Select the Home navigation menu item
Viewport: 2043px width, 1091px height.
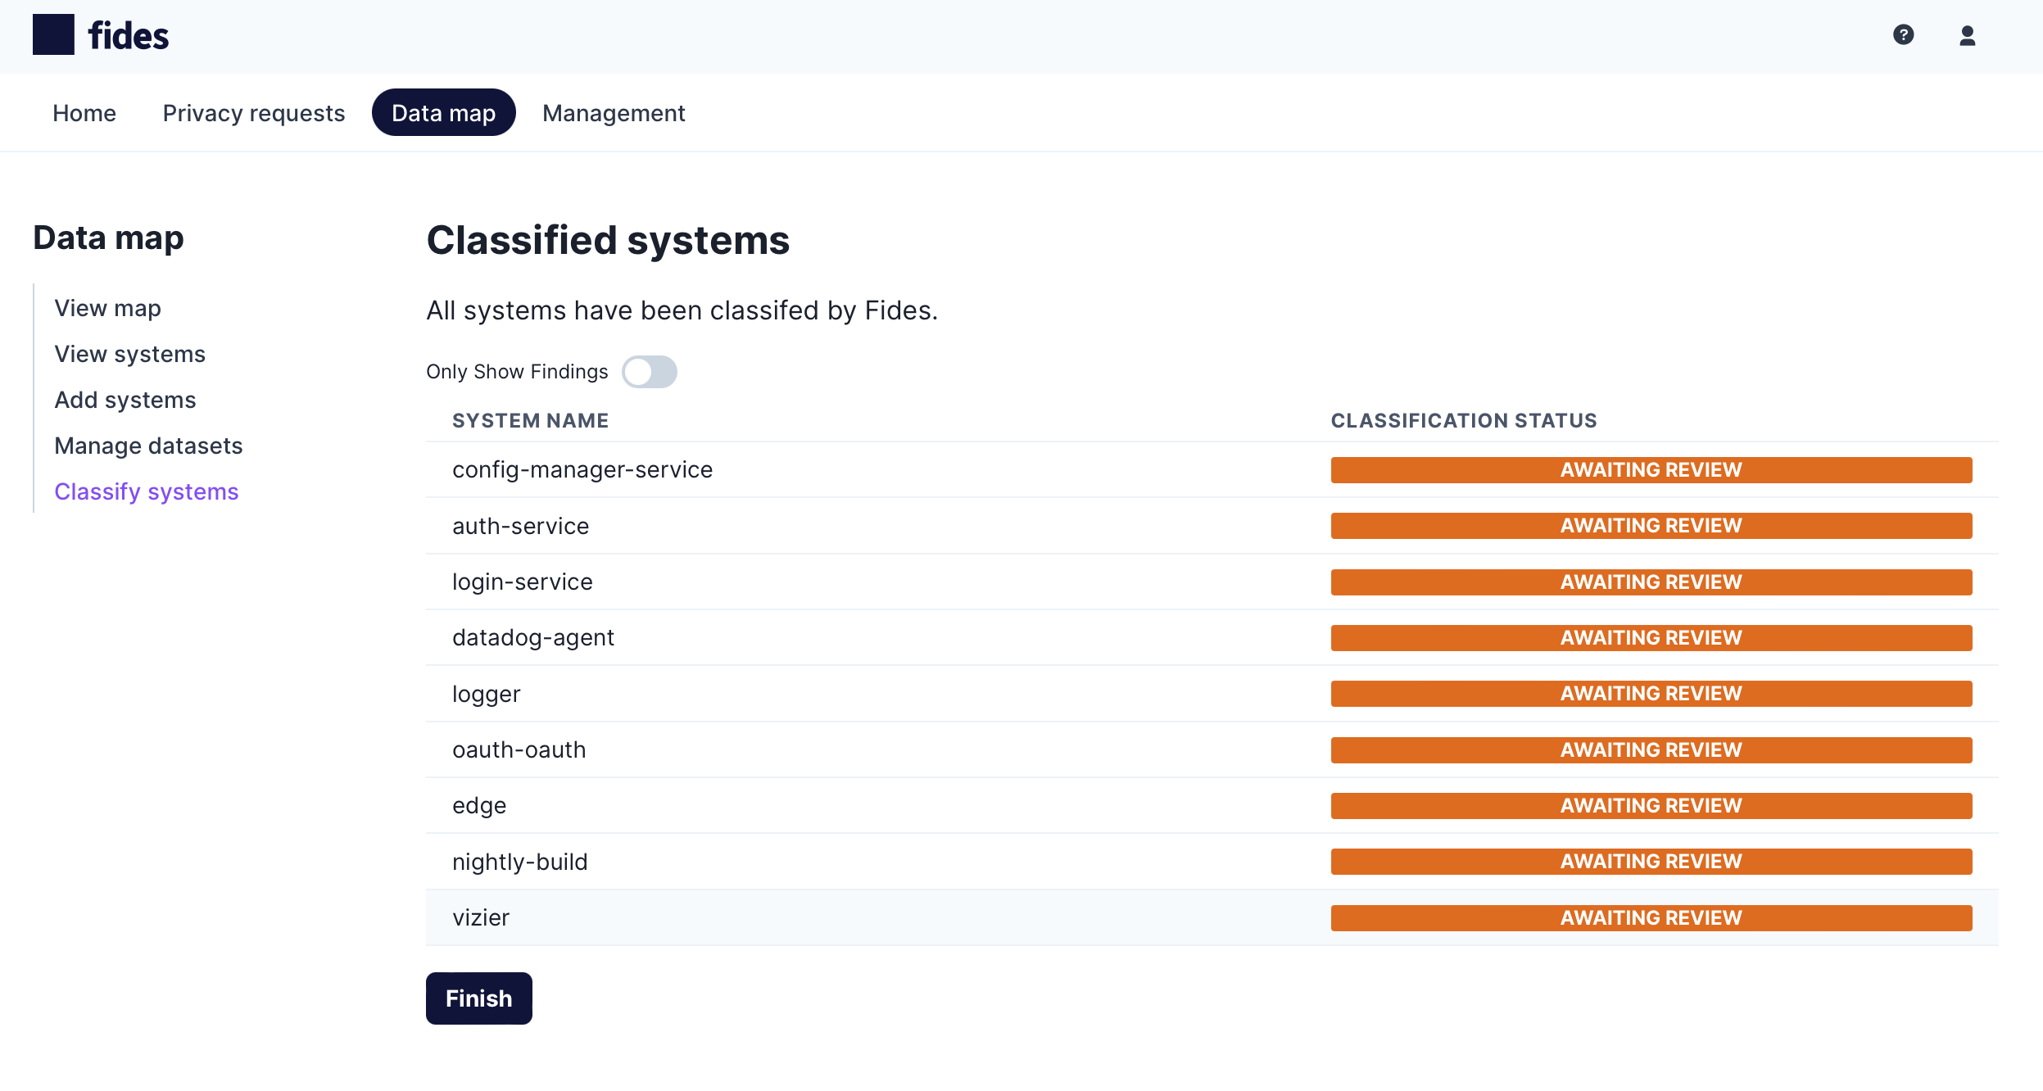pyautogui.click(x=84, y=112)
